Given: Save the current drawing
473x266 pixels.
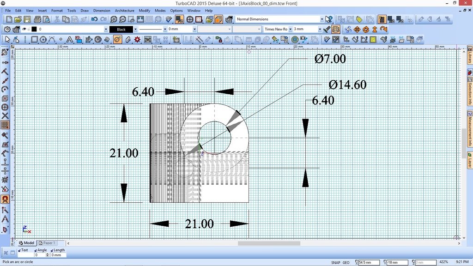Looking at the screenshot, I should (x=27, y=19).
